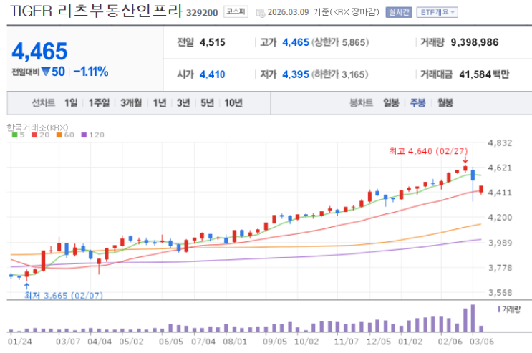
Task: Select the 1일 line chart tab
Action: pyautogui.click(x=71, y=103)
